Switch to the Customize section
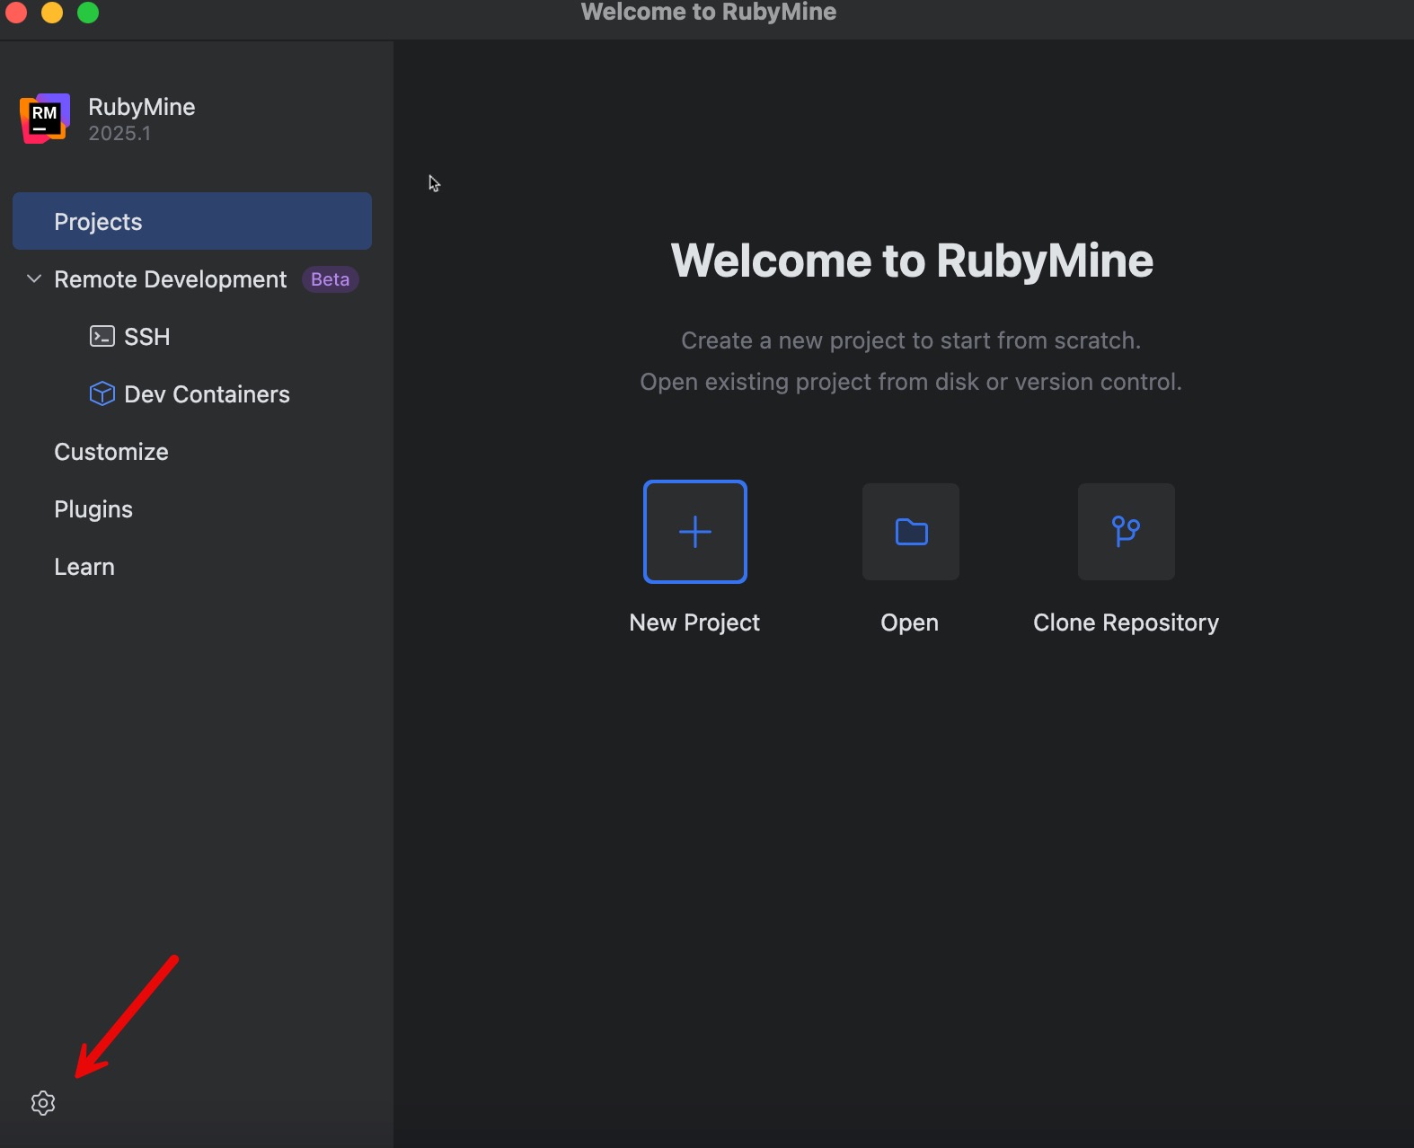1414x1148 pixels. 111,452
